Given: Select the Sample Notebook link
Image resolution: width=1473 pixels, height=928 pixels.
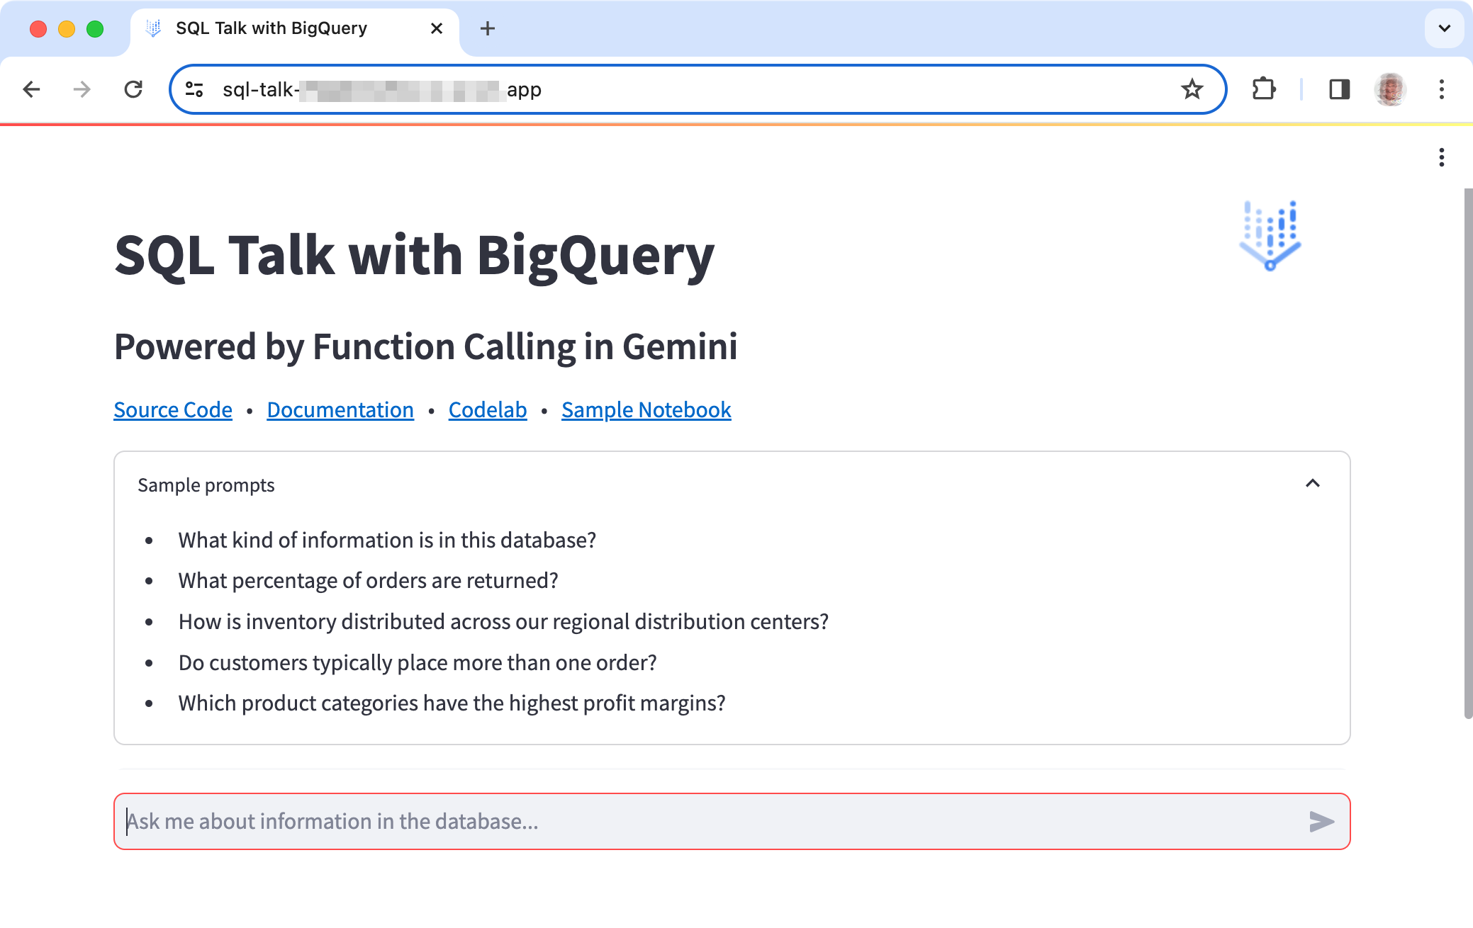Looking at the screenshot, I should [x=647, y=409].
